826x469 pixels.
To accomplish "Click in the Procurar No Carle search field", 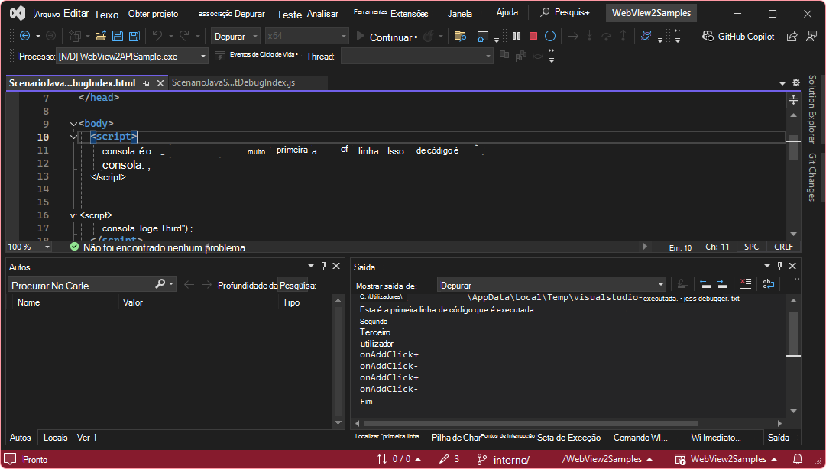I will (76, 283).
